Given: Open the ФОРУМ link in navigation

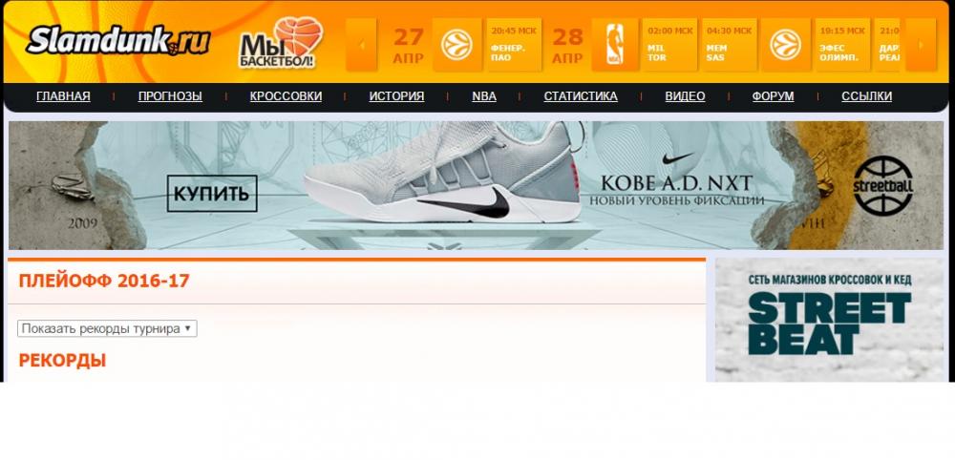Looking at the screenshot, I should (x=773, y=96).
